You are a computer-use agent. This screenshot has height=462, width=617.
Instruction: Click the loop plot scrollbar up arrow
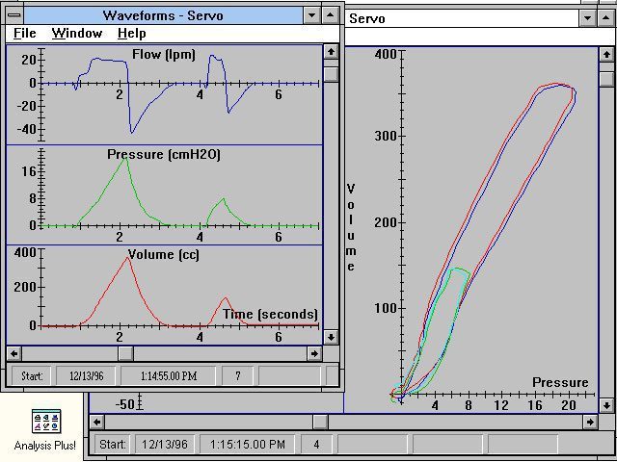605,54
